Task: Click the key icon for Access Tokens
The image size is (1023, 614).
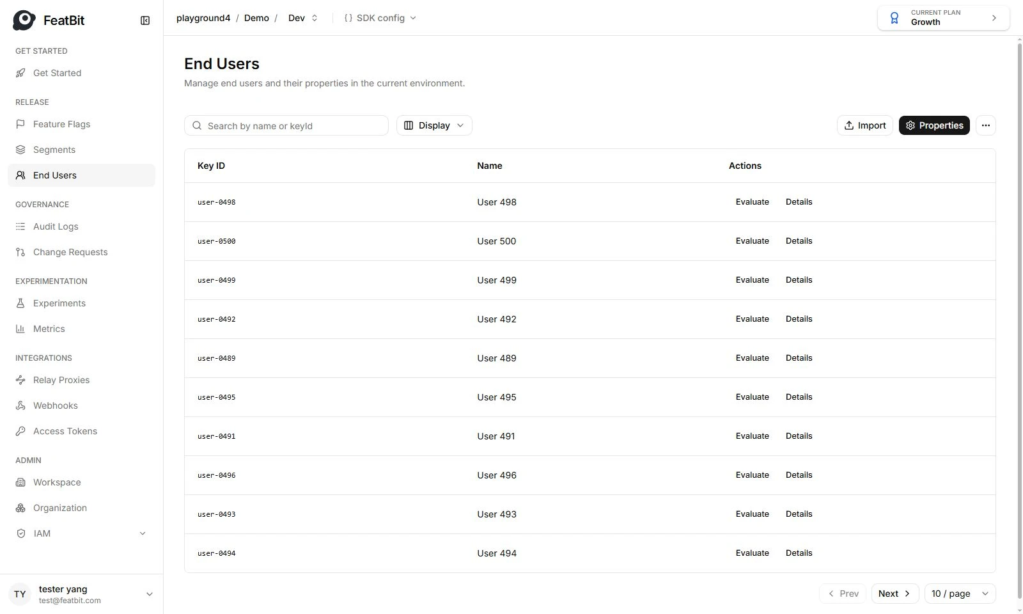Action: coord(20,431)
